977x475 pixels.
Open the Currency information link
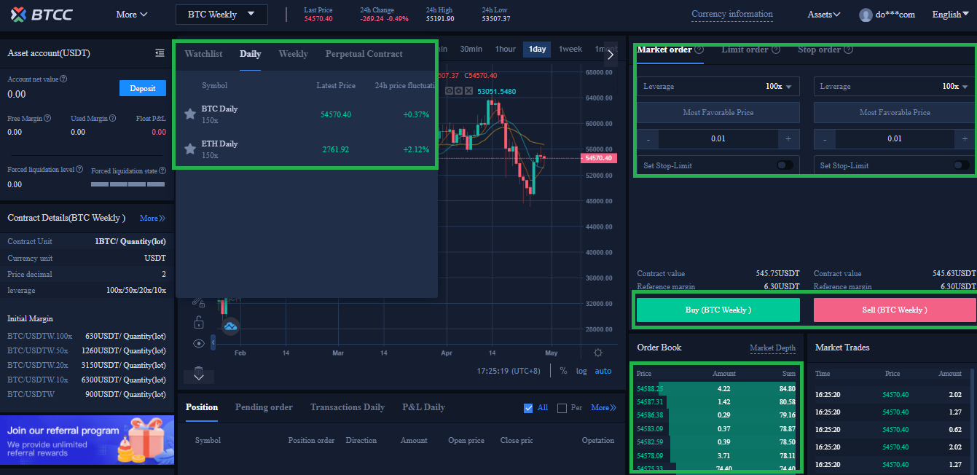(732, 14)
